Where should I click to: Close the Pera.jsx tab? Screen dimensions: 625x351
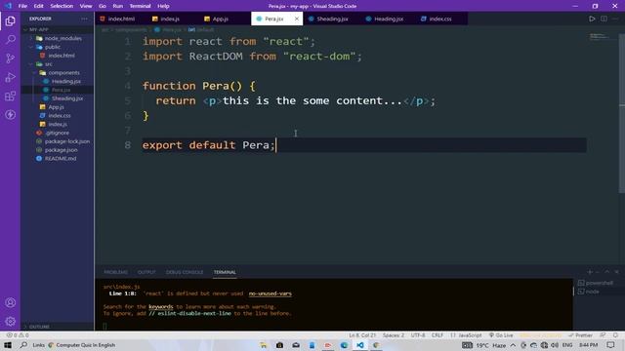click(297, 19)
